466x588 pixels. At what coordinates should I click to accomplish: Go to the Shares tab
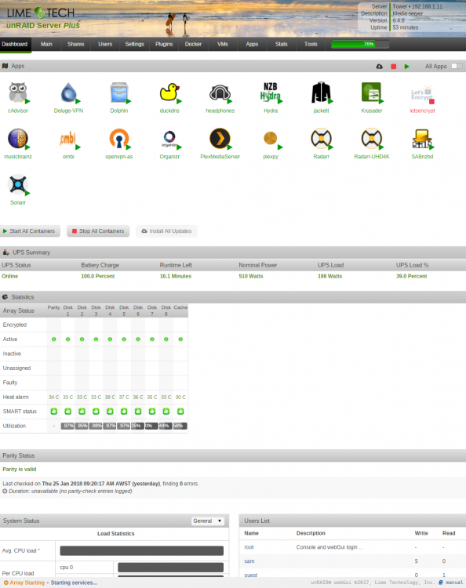pyautogui.click(x=76, y=44)
